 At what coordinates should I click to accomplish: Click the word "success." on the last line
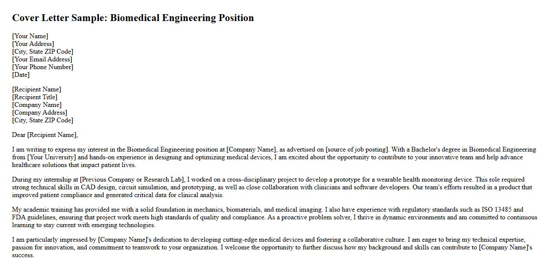pos(23,255)
